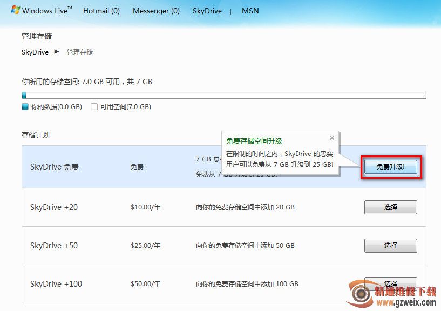Click the breadcrumb arrow after SkyDrive

pyautogui.click(x=57, y=52)
